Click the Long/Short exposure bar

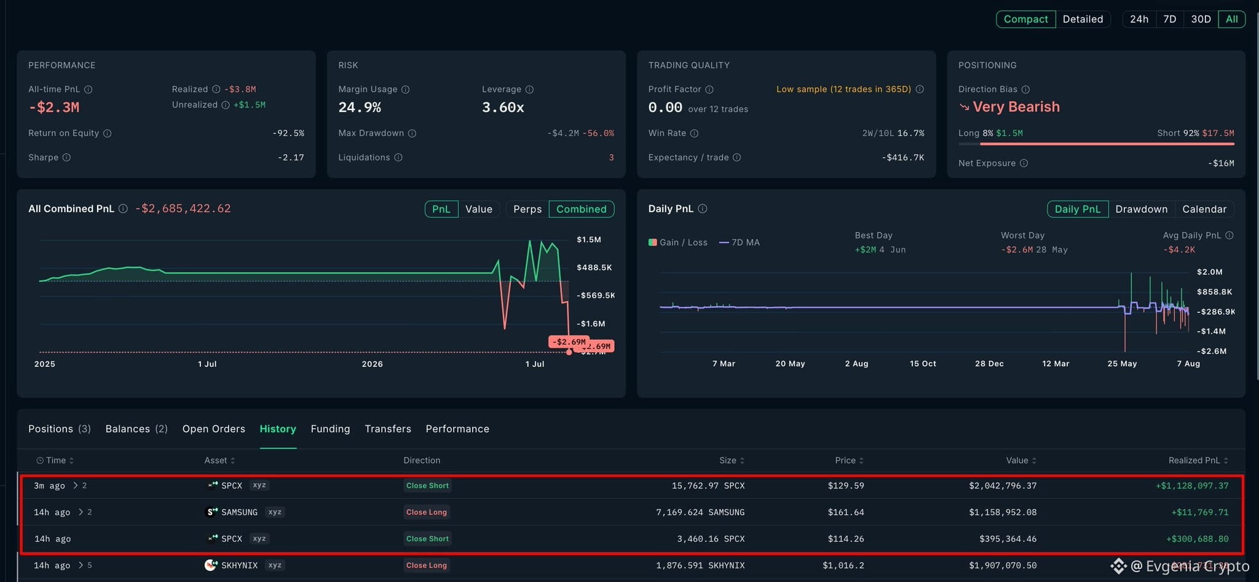point(1096,144)
